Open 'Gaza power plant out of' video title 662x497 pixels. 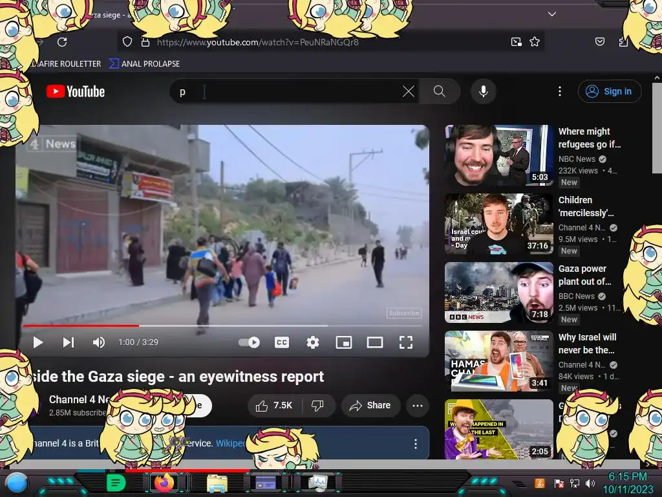(x=584, y=275)
